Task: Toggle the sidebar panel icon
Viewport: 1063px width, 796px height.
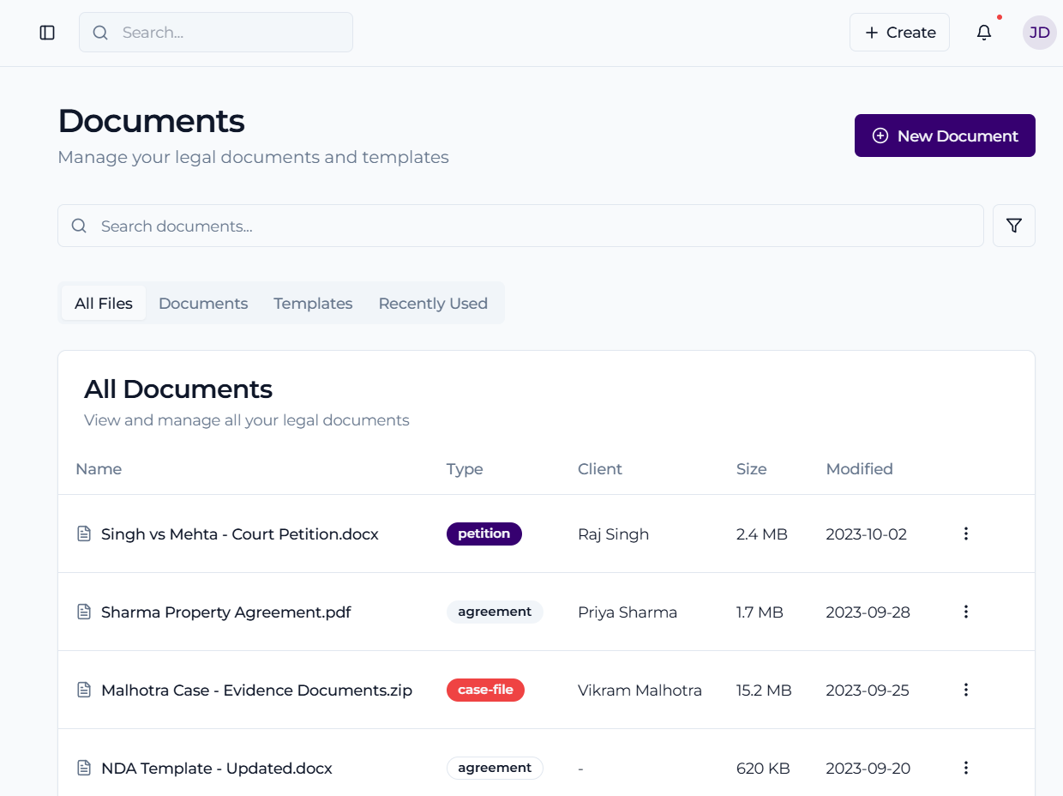Action: (47, 33)
